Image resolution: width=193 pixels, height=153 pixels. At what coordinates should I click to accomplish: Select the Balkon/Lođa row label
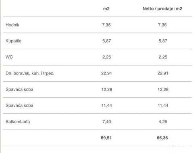point(18,122)
